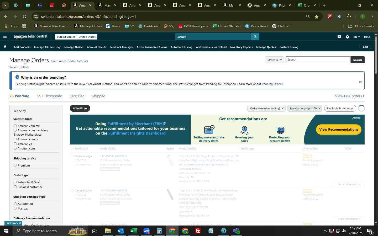Open File Explorer from the taskbar

[108, 231]
